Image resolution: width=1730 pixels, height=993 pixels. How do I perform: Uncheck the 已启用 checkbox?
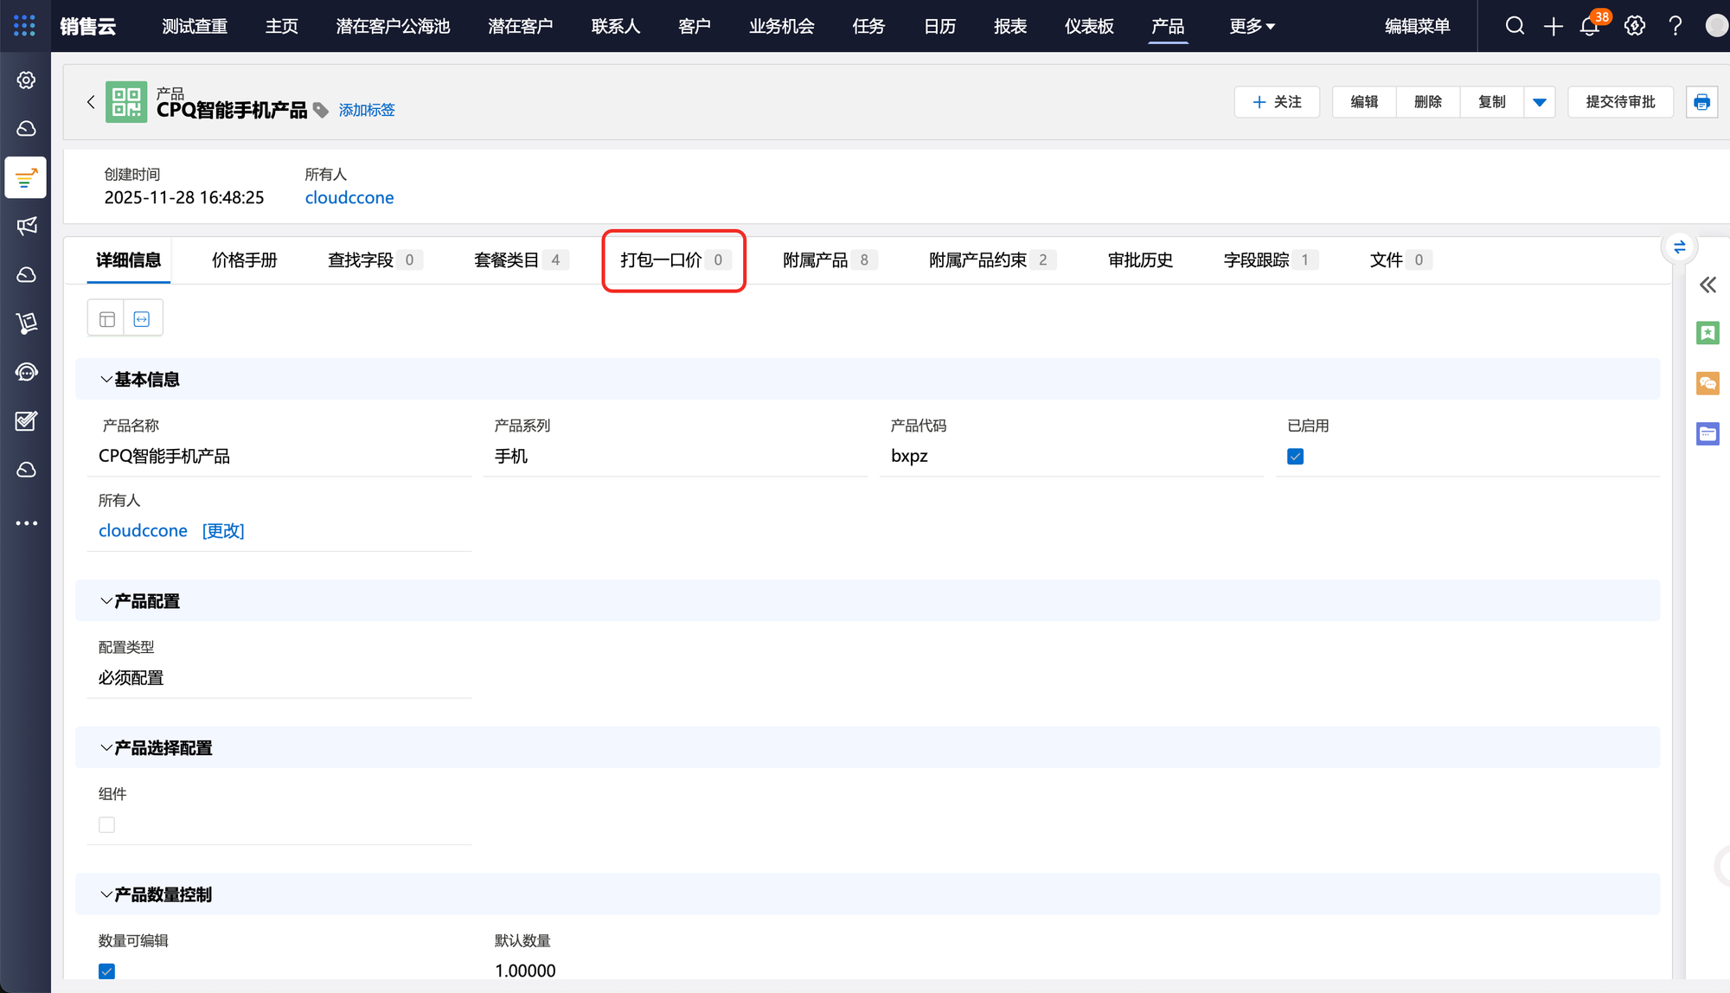[1295, 457]
